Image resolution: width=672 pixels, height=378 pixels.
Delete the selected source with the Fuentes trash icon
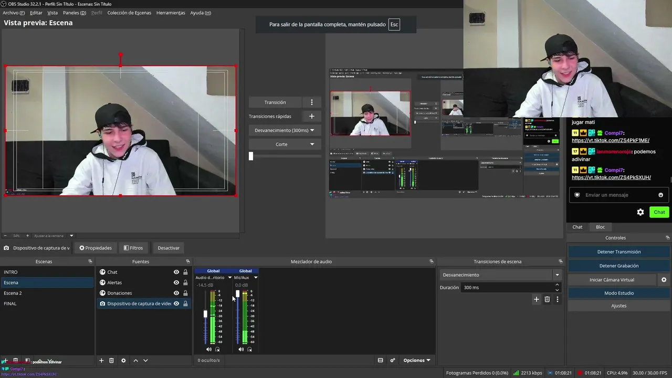111,361
